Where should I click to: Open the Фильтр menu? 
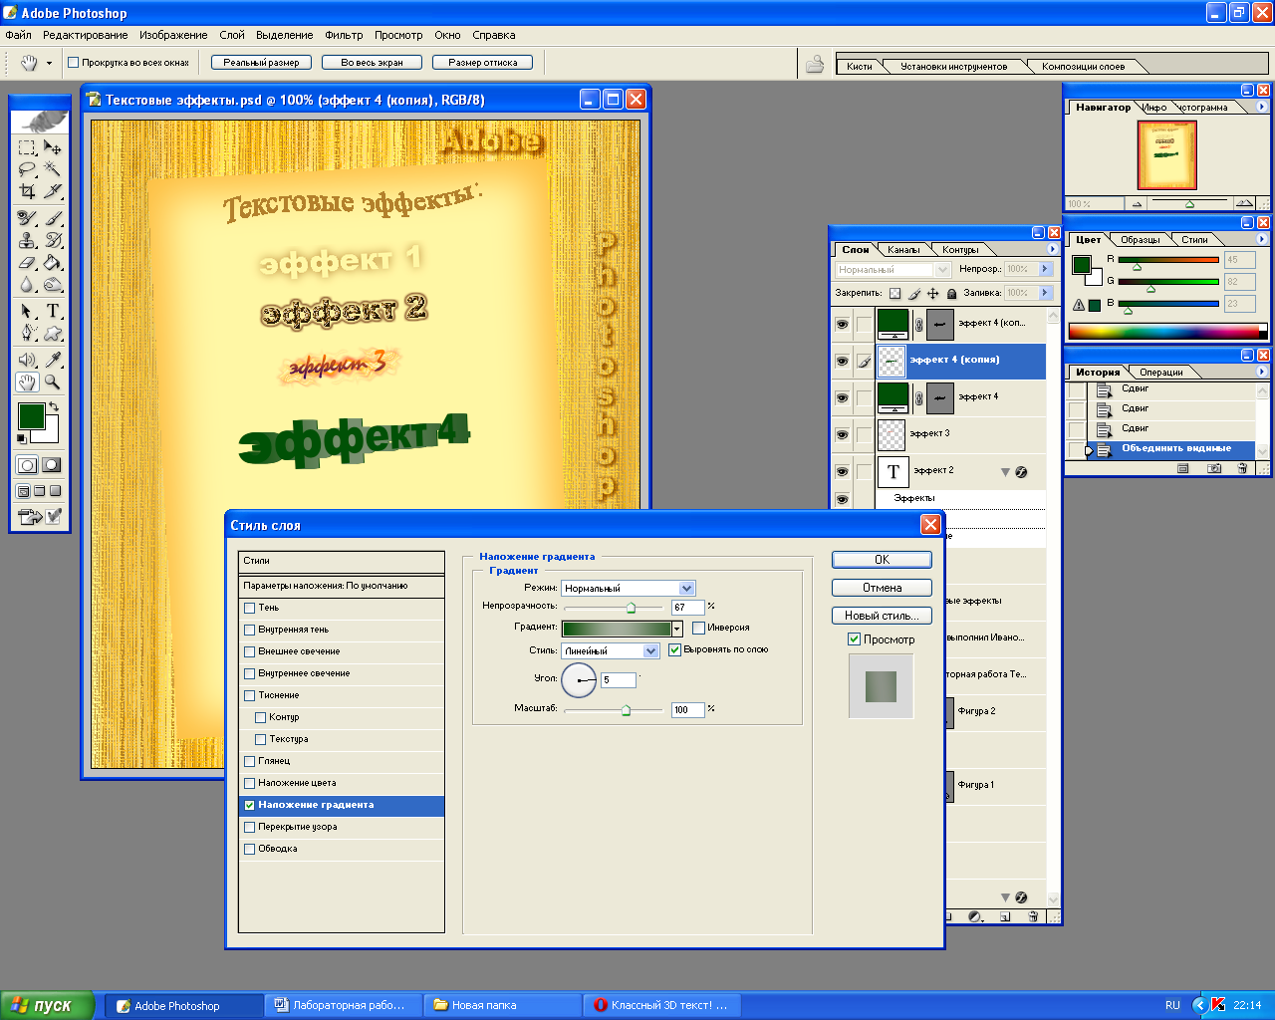tap(344, 35)
